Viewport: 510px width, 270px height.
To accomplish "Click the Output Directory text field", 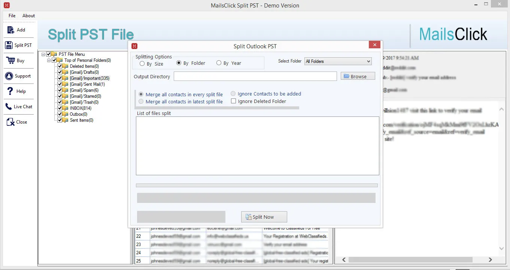I will tap(255, 76).
